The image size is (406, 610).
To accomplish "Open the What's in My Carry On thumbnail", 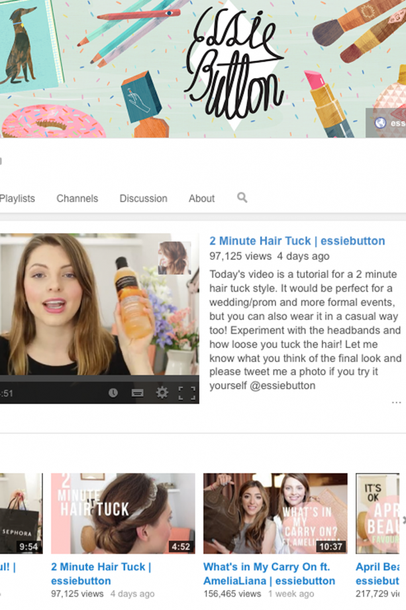I will 276,513.
